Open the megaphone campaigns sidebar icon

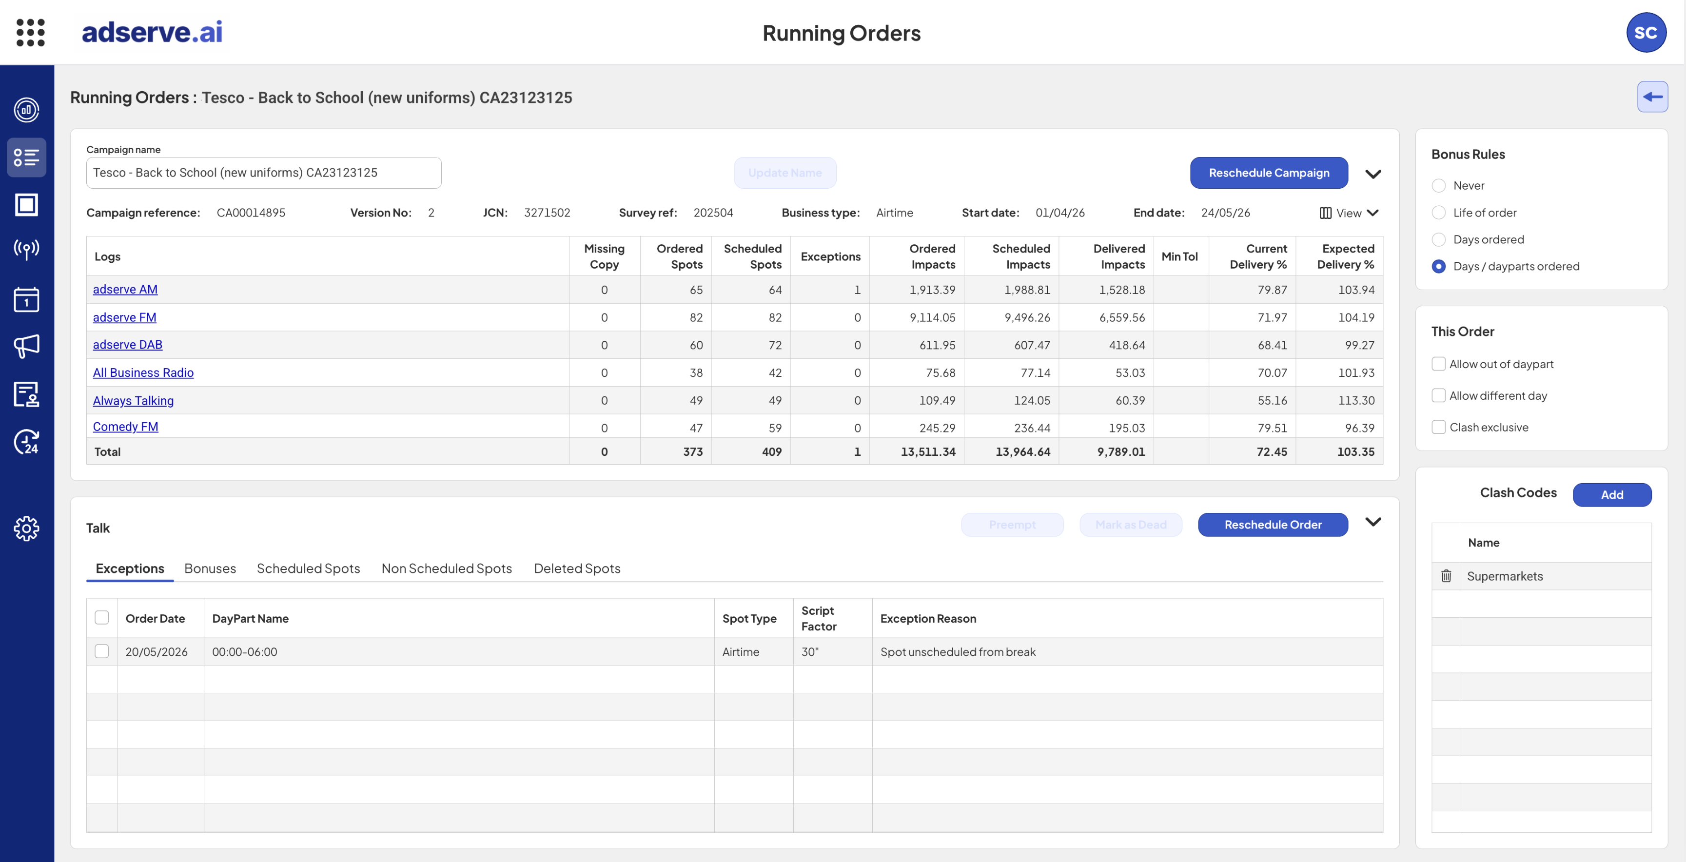coord(27,346)
